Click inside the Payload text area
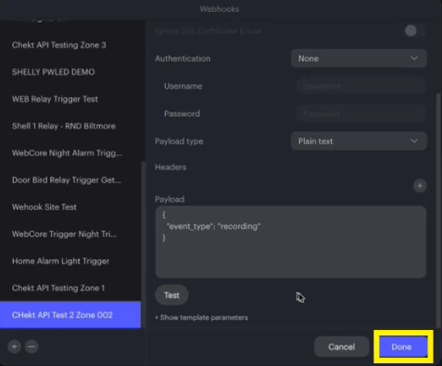The height and width of the screenshot is (366, 442). [291, 242]
